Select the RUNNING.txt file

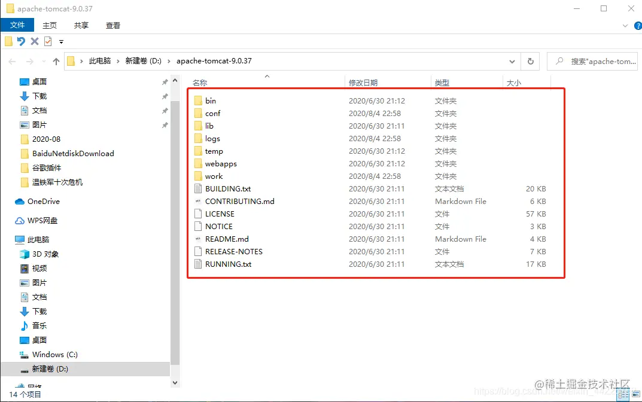tap(228, 264)
